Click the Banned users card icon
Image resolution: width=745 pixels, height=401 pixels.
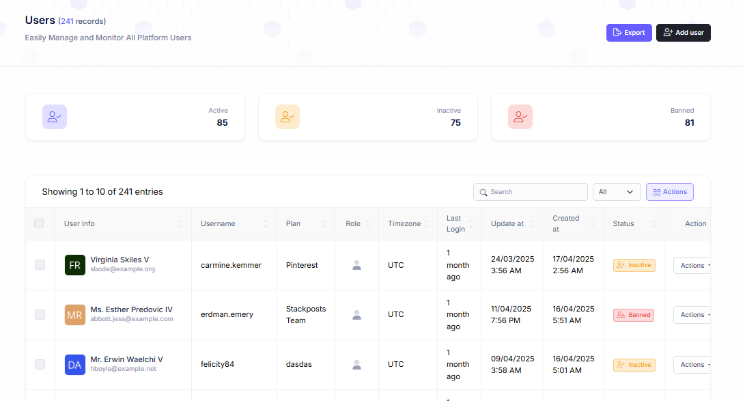coord(520,117)
